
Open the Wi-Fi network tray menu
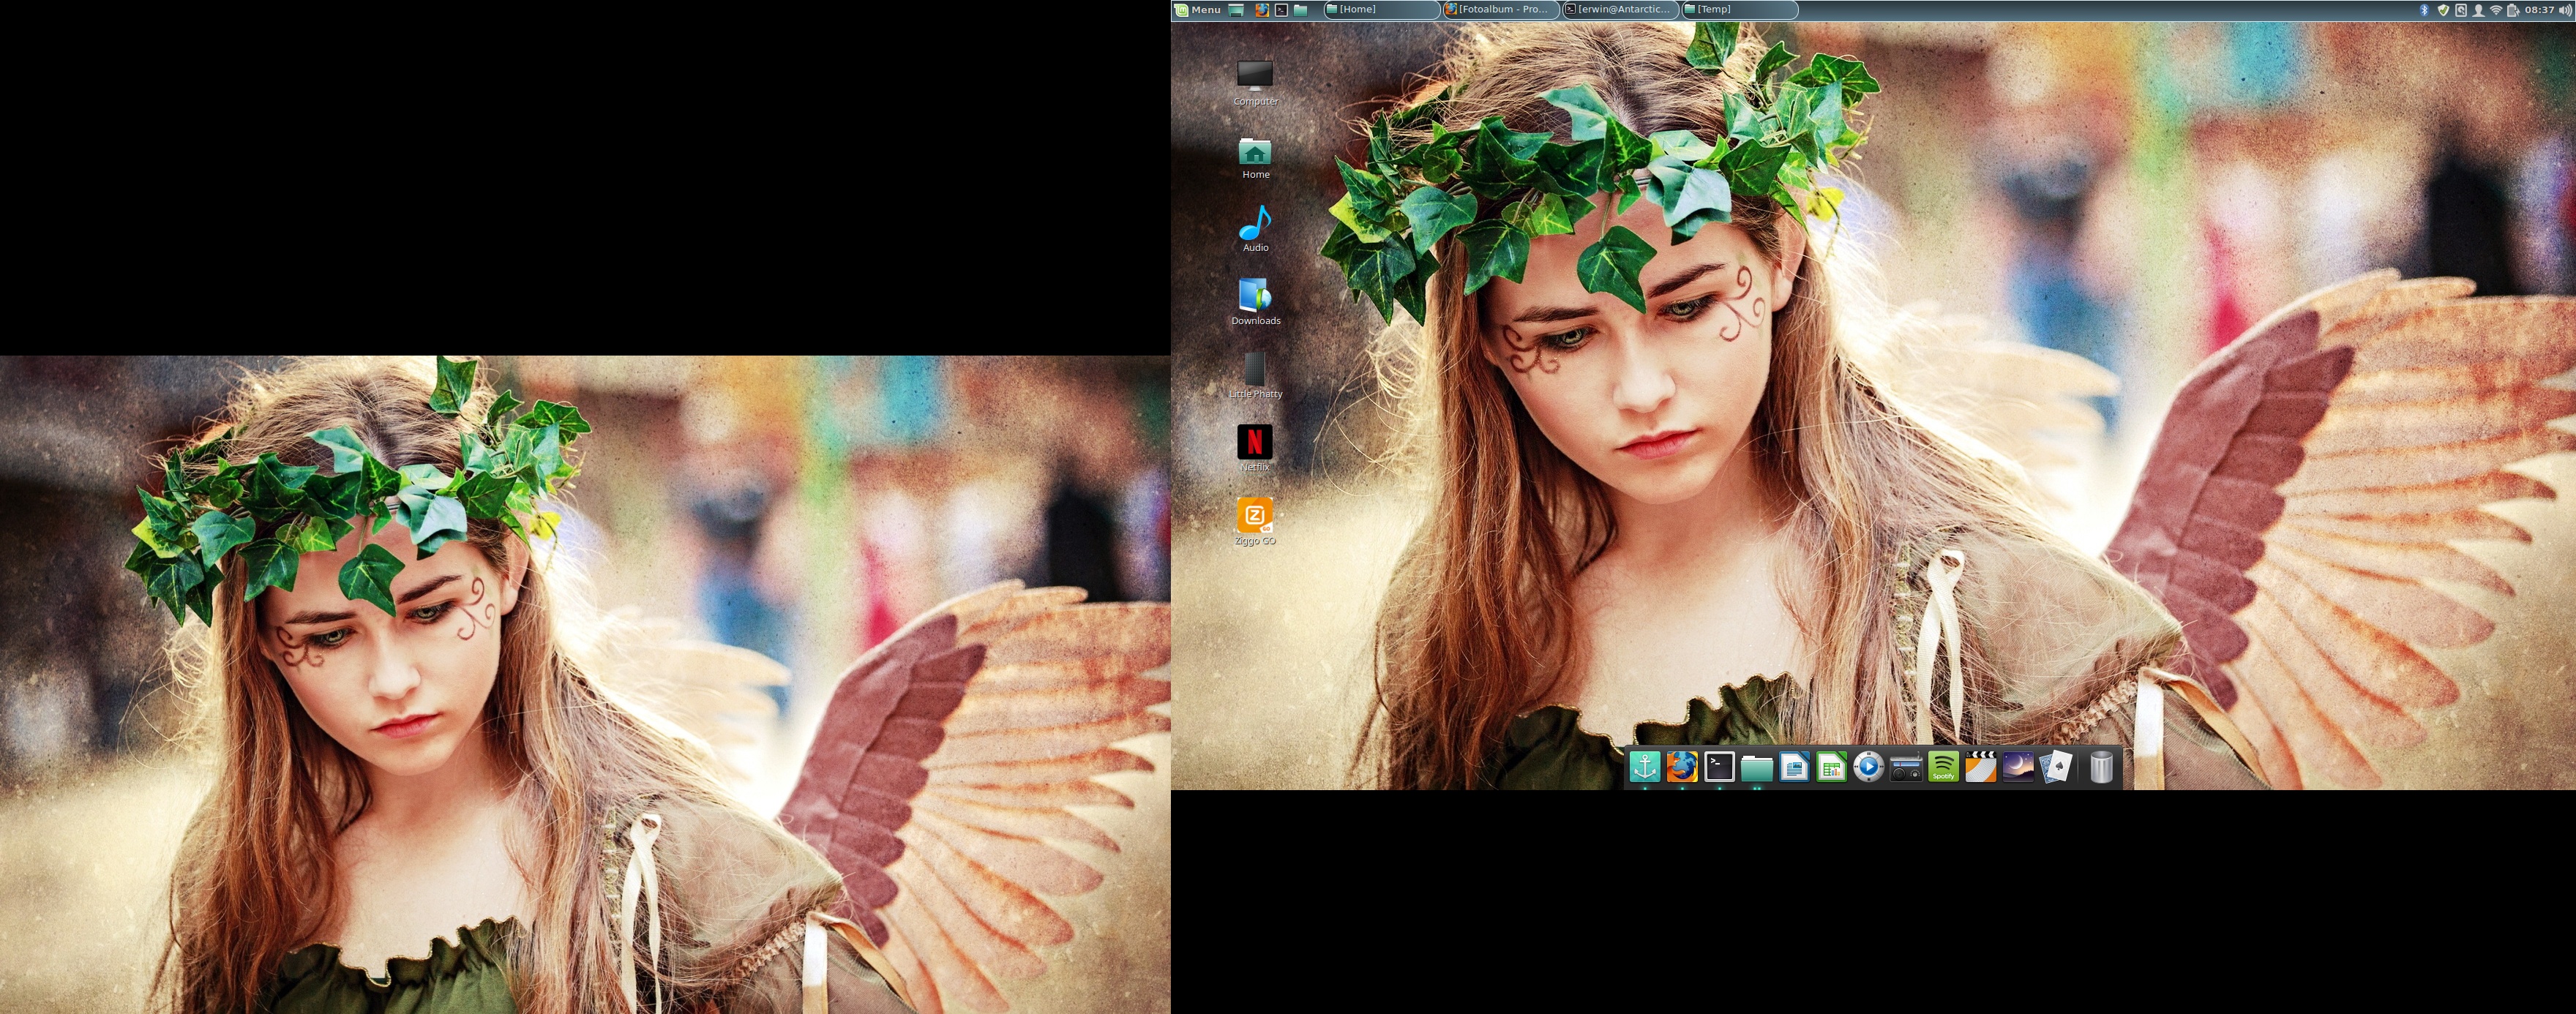click(x=2496, y=9)
